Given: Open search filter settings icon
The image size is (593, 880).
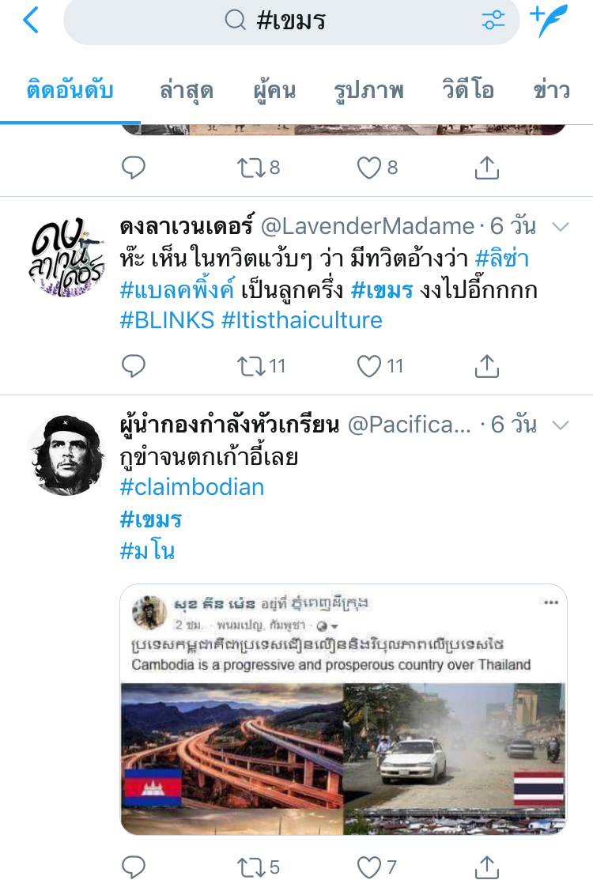Looking at the screenshot, I should [493, 21].
